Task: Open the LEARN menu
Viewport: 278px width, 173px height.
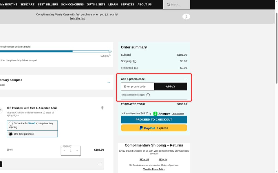Action: point(113,4)
